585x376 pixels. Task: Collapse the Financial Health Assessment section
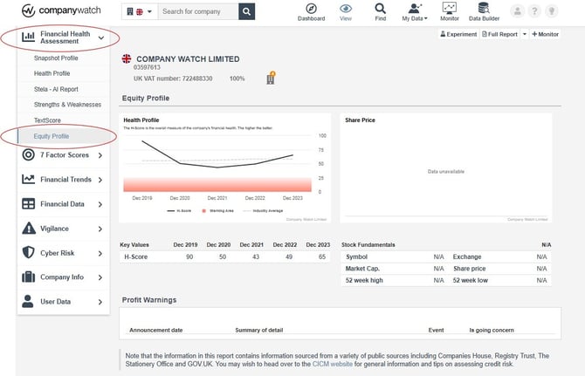point(100,38)
